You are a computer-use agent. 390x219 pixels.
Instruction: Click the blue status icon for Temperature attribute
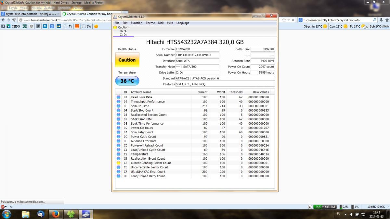(119, 154)
